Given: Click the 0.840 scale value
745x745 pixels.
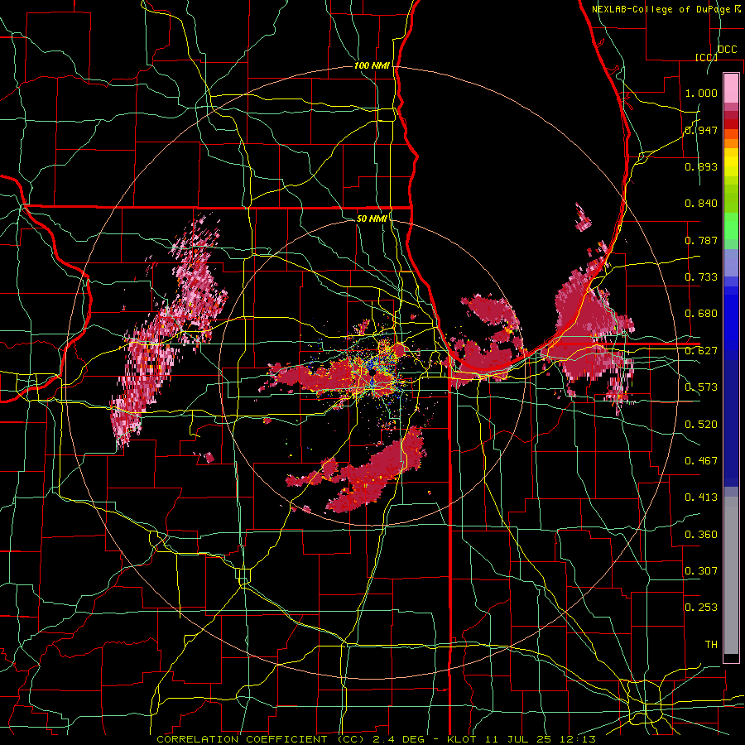Looking at the screenshot, I should [x=701, y=204].
